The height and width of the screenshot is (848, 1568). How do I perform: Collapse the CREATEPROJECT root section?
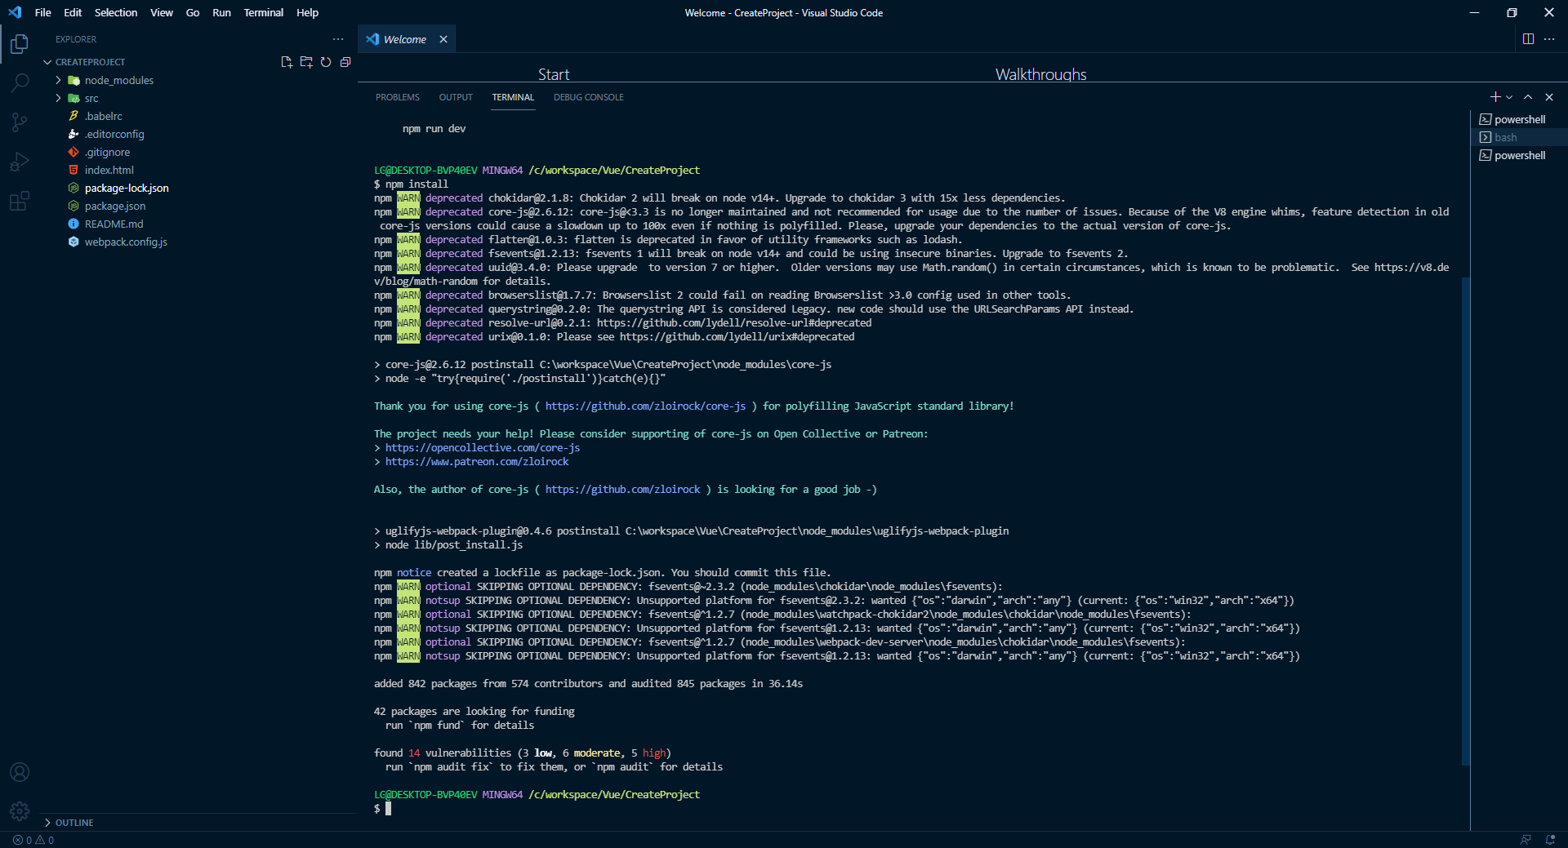click(47, 62)
